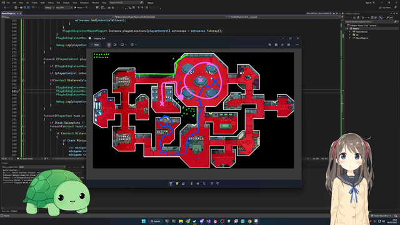Collapse the Neuro project node
This screenshot has height=225, width=400.
347,29
